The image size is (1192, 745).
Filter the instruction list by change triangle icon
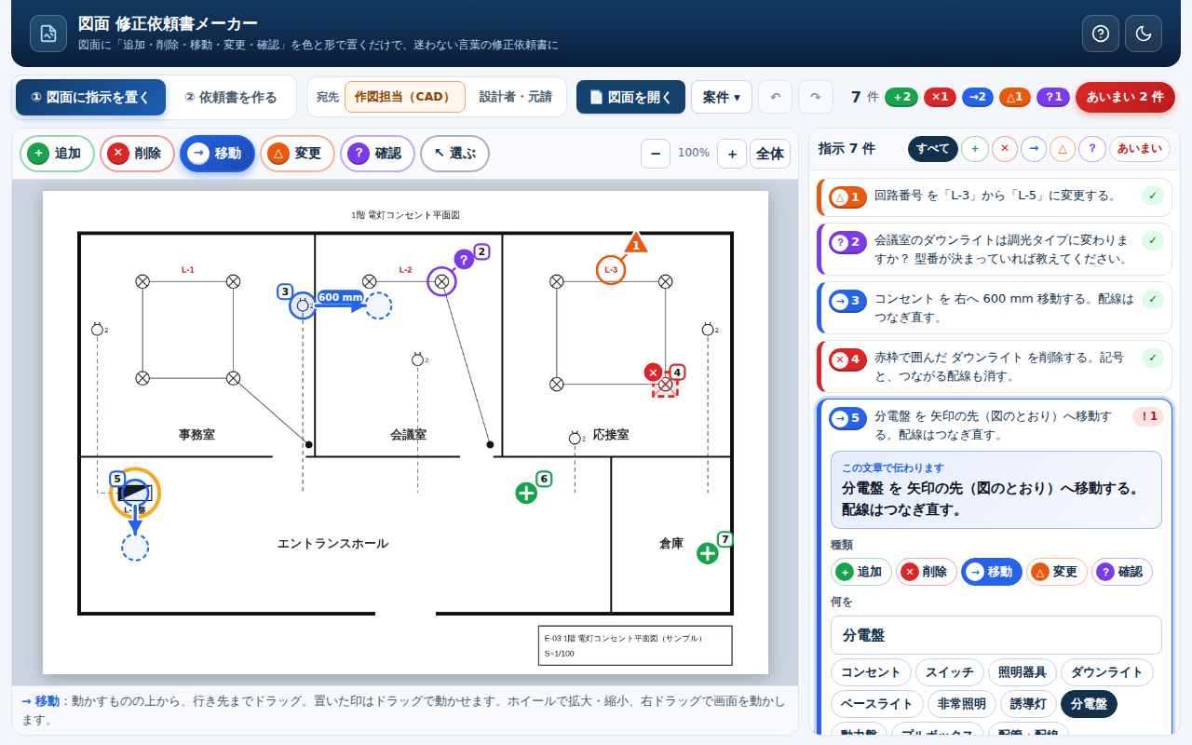coord(1063,149)
